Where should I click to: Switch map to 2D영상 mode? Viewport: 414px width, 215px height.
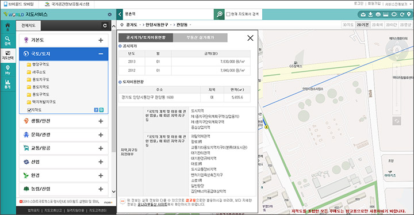pos(405,25)
